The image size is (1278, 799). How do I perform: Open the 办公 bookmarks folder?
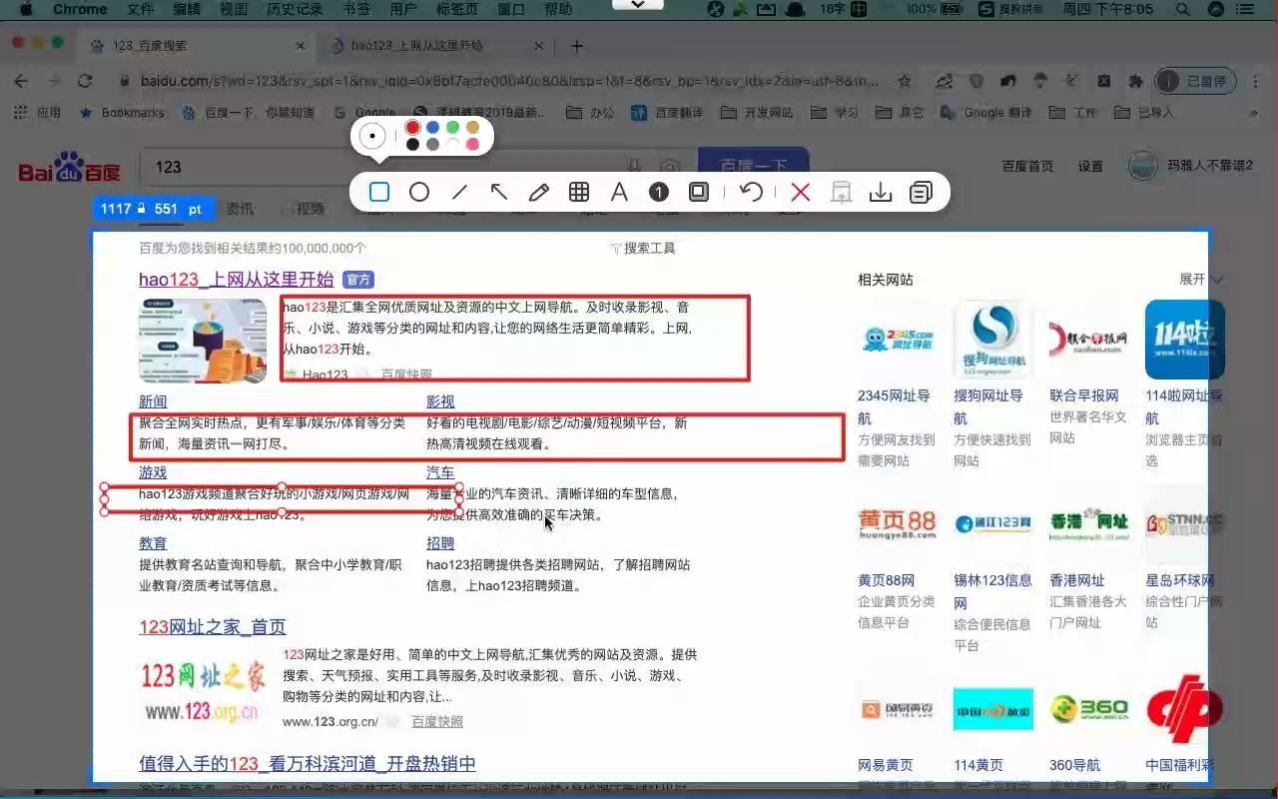591,113
